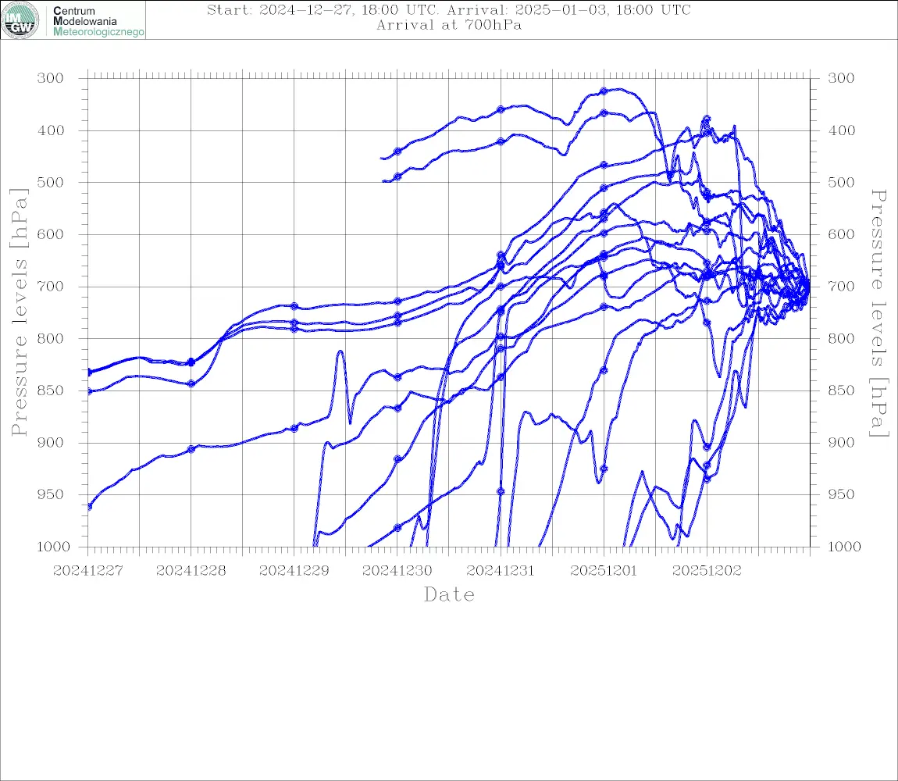Click the IMGW round logo
Viewport: 898px width, 781px height.
(x=20, y=20)
